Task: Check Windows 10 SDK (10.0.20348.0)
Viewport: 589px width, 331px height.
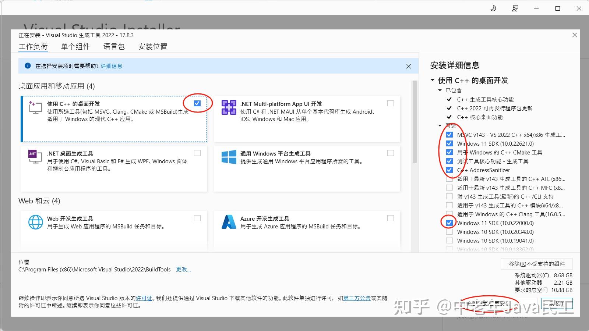Action: coord(449,232)
